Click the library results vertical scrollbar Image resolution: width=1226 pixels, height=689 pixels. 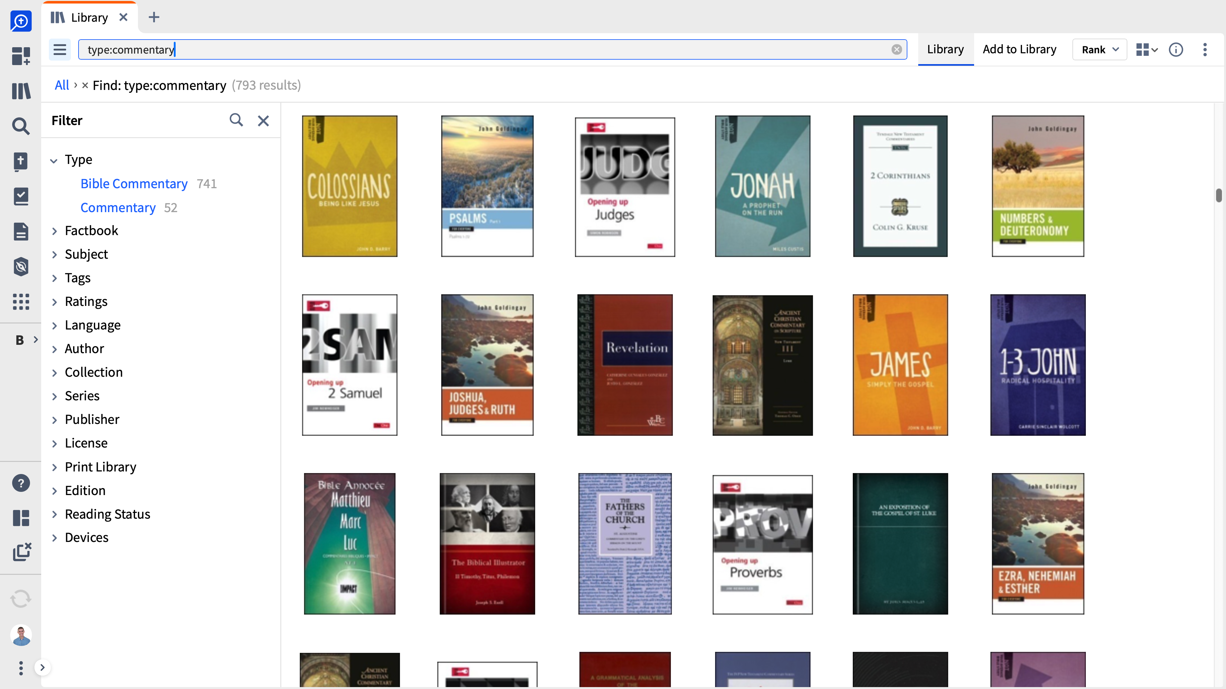coord(1218,195)
